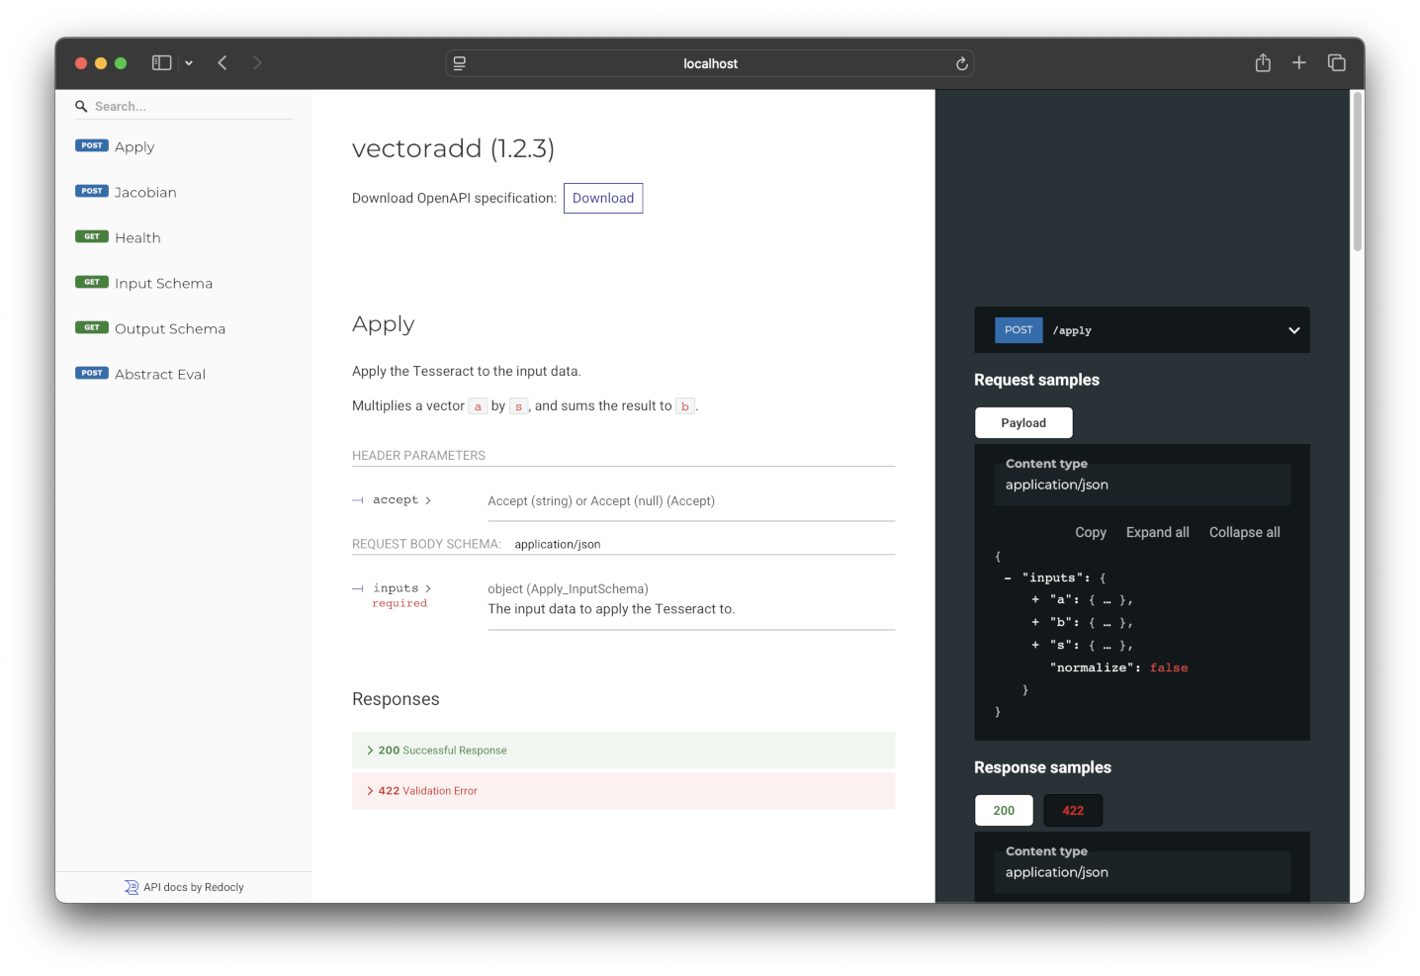This screenshot has width=1420, height=976.
Task: Click the vectoradd (1.2.3) title
Action: tap(453, 148)
